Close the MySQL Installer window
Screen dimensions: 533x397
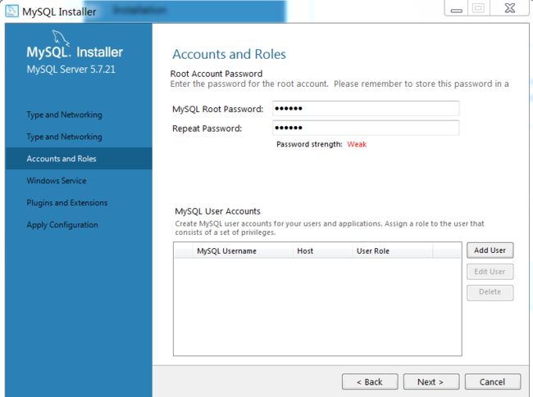tap(509, 8)
